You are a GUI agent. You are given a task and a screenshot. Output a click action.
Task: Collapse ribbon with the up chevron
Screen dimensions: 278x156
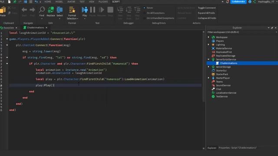pyautogui.click(x=223, y=2)
